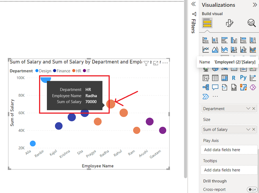259x193 pixels.
Task: Remove the Department field from the well
Action: coord(254,108)
